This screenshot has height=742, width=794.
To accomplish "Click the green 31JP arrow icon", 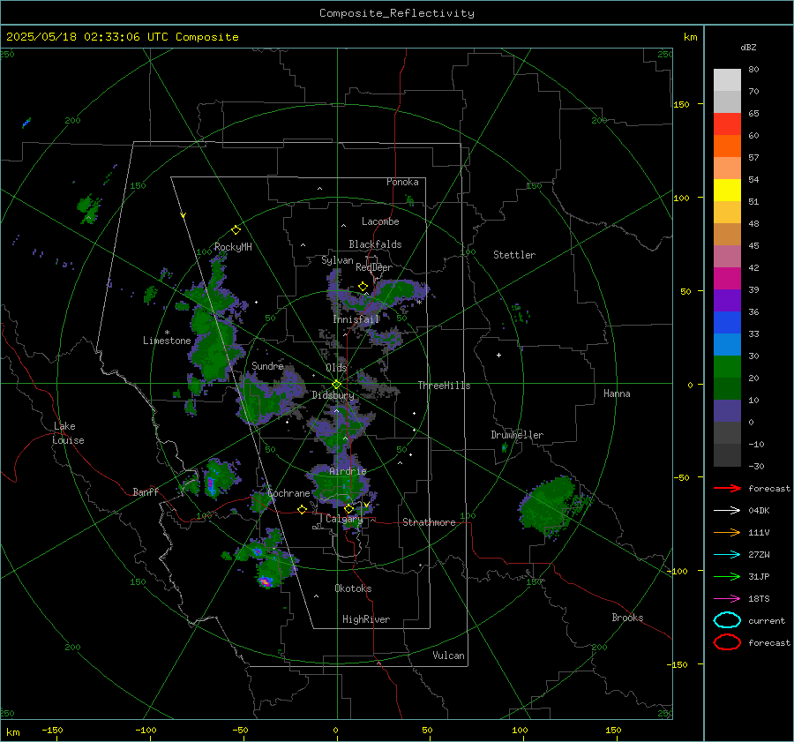I will 727,576.
